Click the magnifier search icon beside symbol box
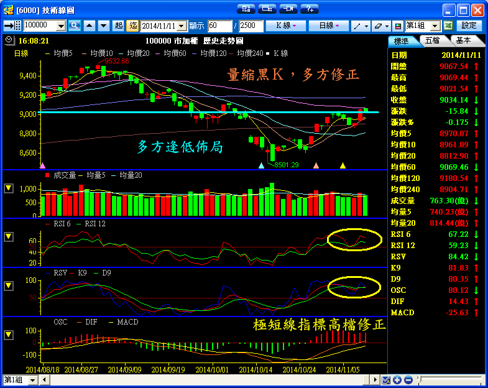The image size is (488, 388). (x=75, y=25)
